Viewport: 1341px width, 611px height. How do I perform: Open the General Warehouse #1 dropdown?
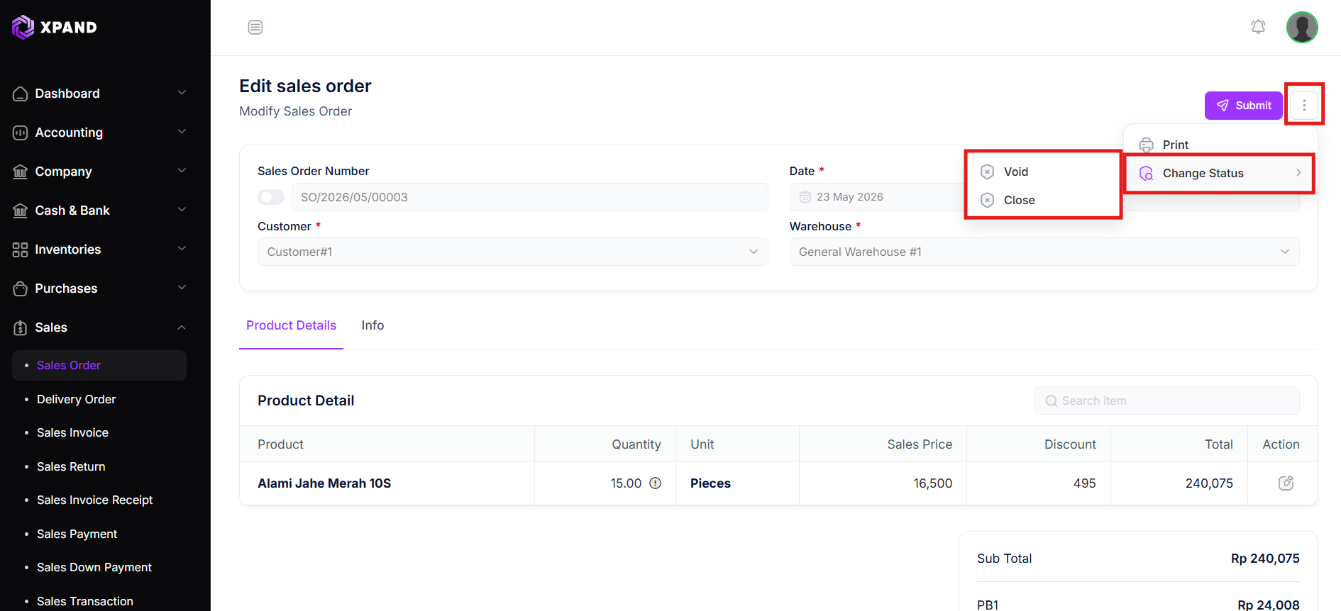[x=1044, y=252]
